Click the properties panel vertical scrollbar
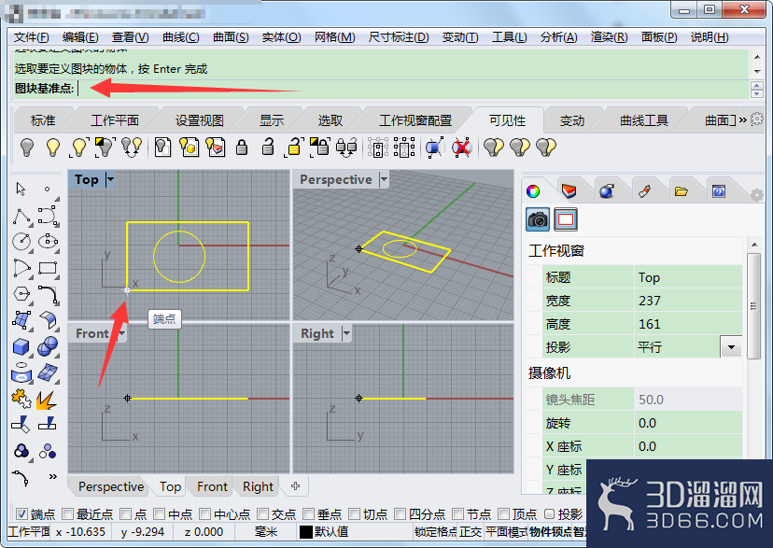The width and height of the screenshot is (773, 548). pos(753,305)
